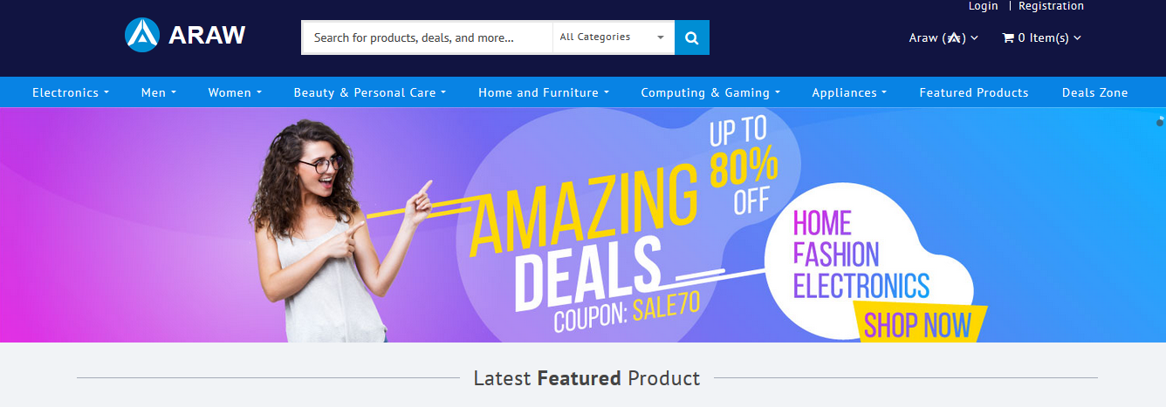Viewport: 1166px width, 407px height.
Task: Open the Registration link
Action: (x=1051, y=6)
